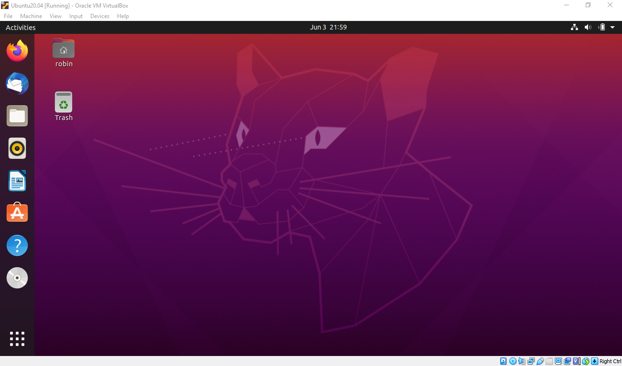This screenshot has height=366, width=622.
Task: Click the mouse integration status icon
Action: pyautogui.click(x=586, y=361)
